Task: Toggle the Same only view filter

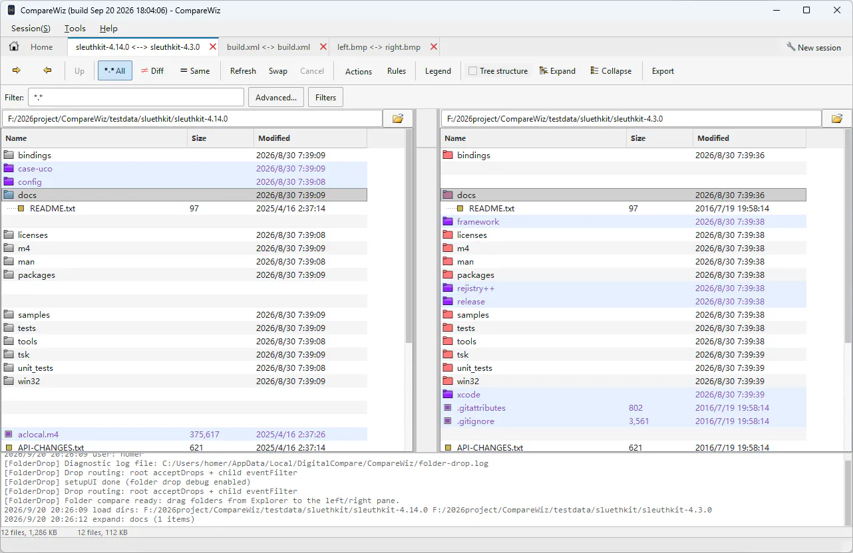Action: [195, 70]
